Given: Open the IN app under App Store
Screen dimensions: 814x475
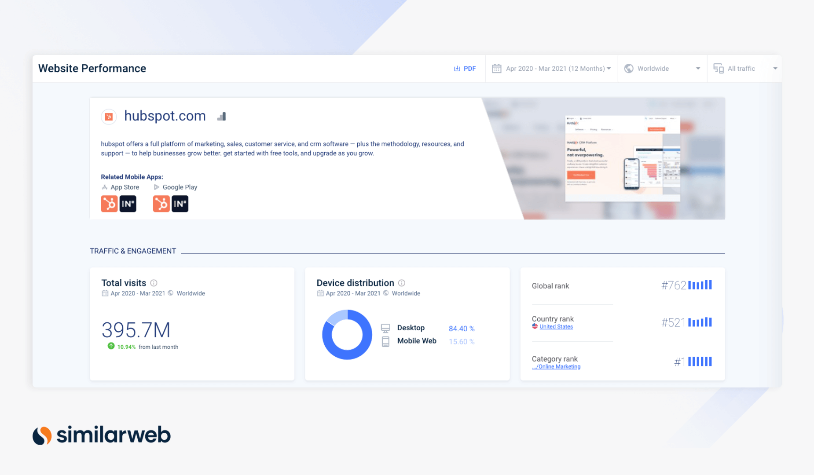Looking at the screenshot, I should point(128,204).
